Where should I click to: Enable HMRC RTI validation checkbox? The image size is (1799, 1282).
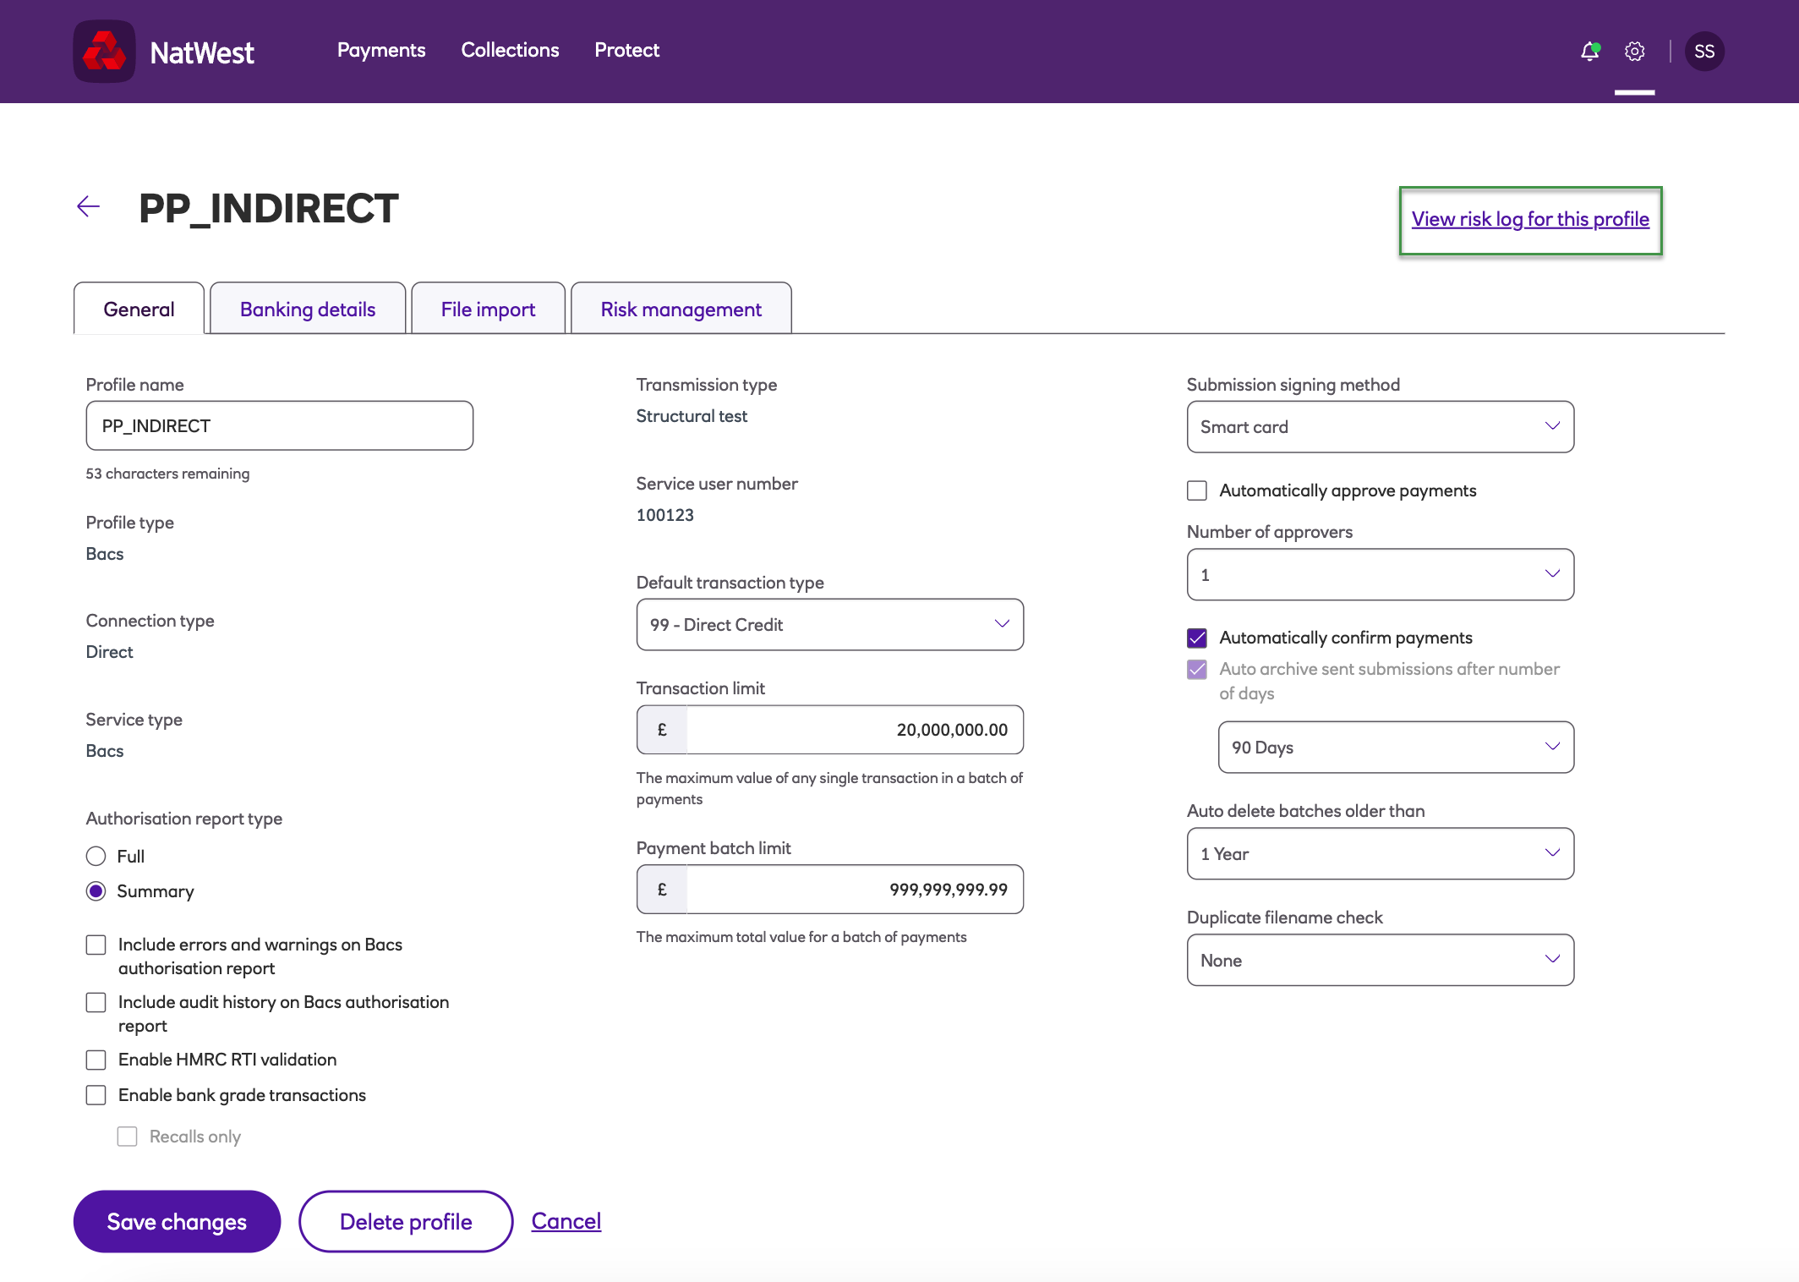(x=96, y=1060)
